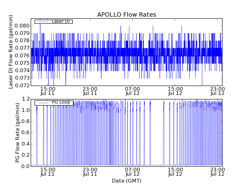Click bottom chart's 23:00 Jul 11 label

[90, 172]
